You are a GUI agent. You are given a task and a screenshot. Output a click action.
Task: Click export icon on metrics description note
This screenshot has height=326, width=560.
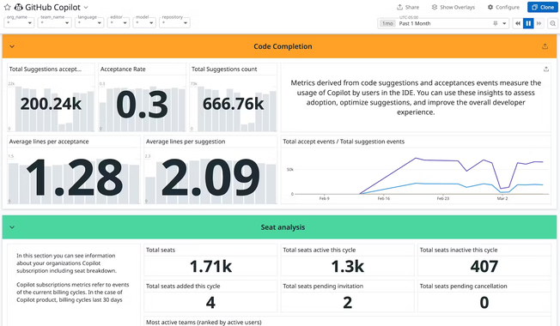546,69
